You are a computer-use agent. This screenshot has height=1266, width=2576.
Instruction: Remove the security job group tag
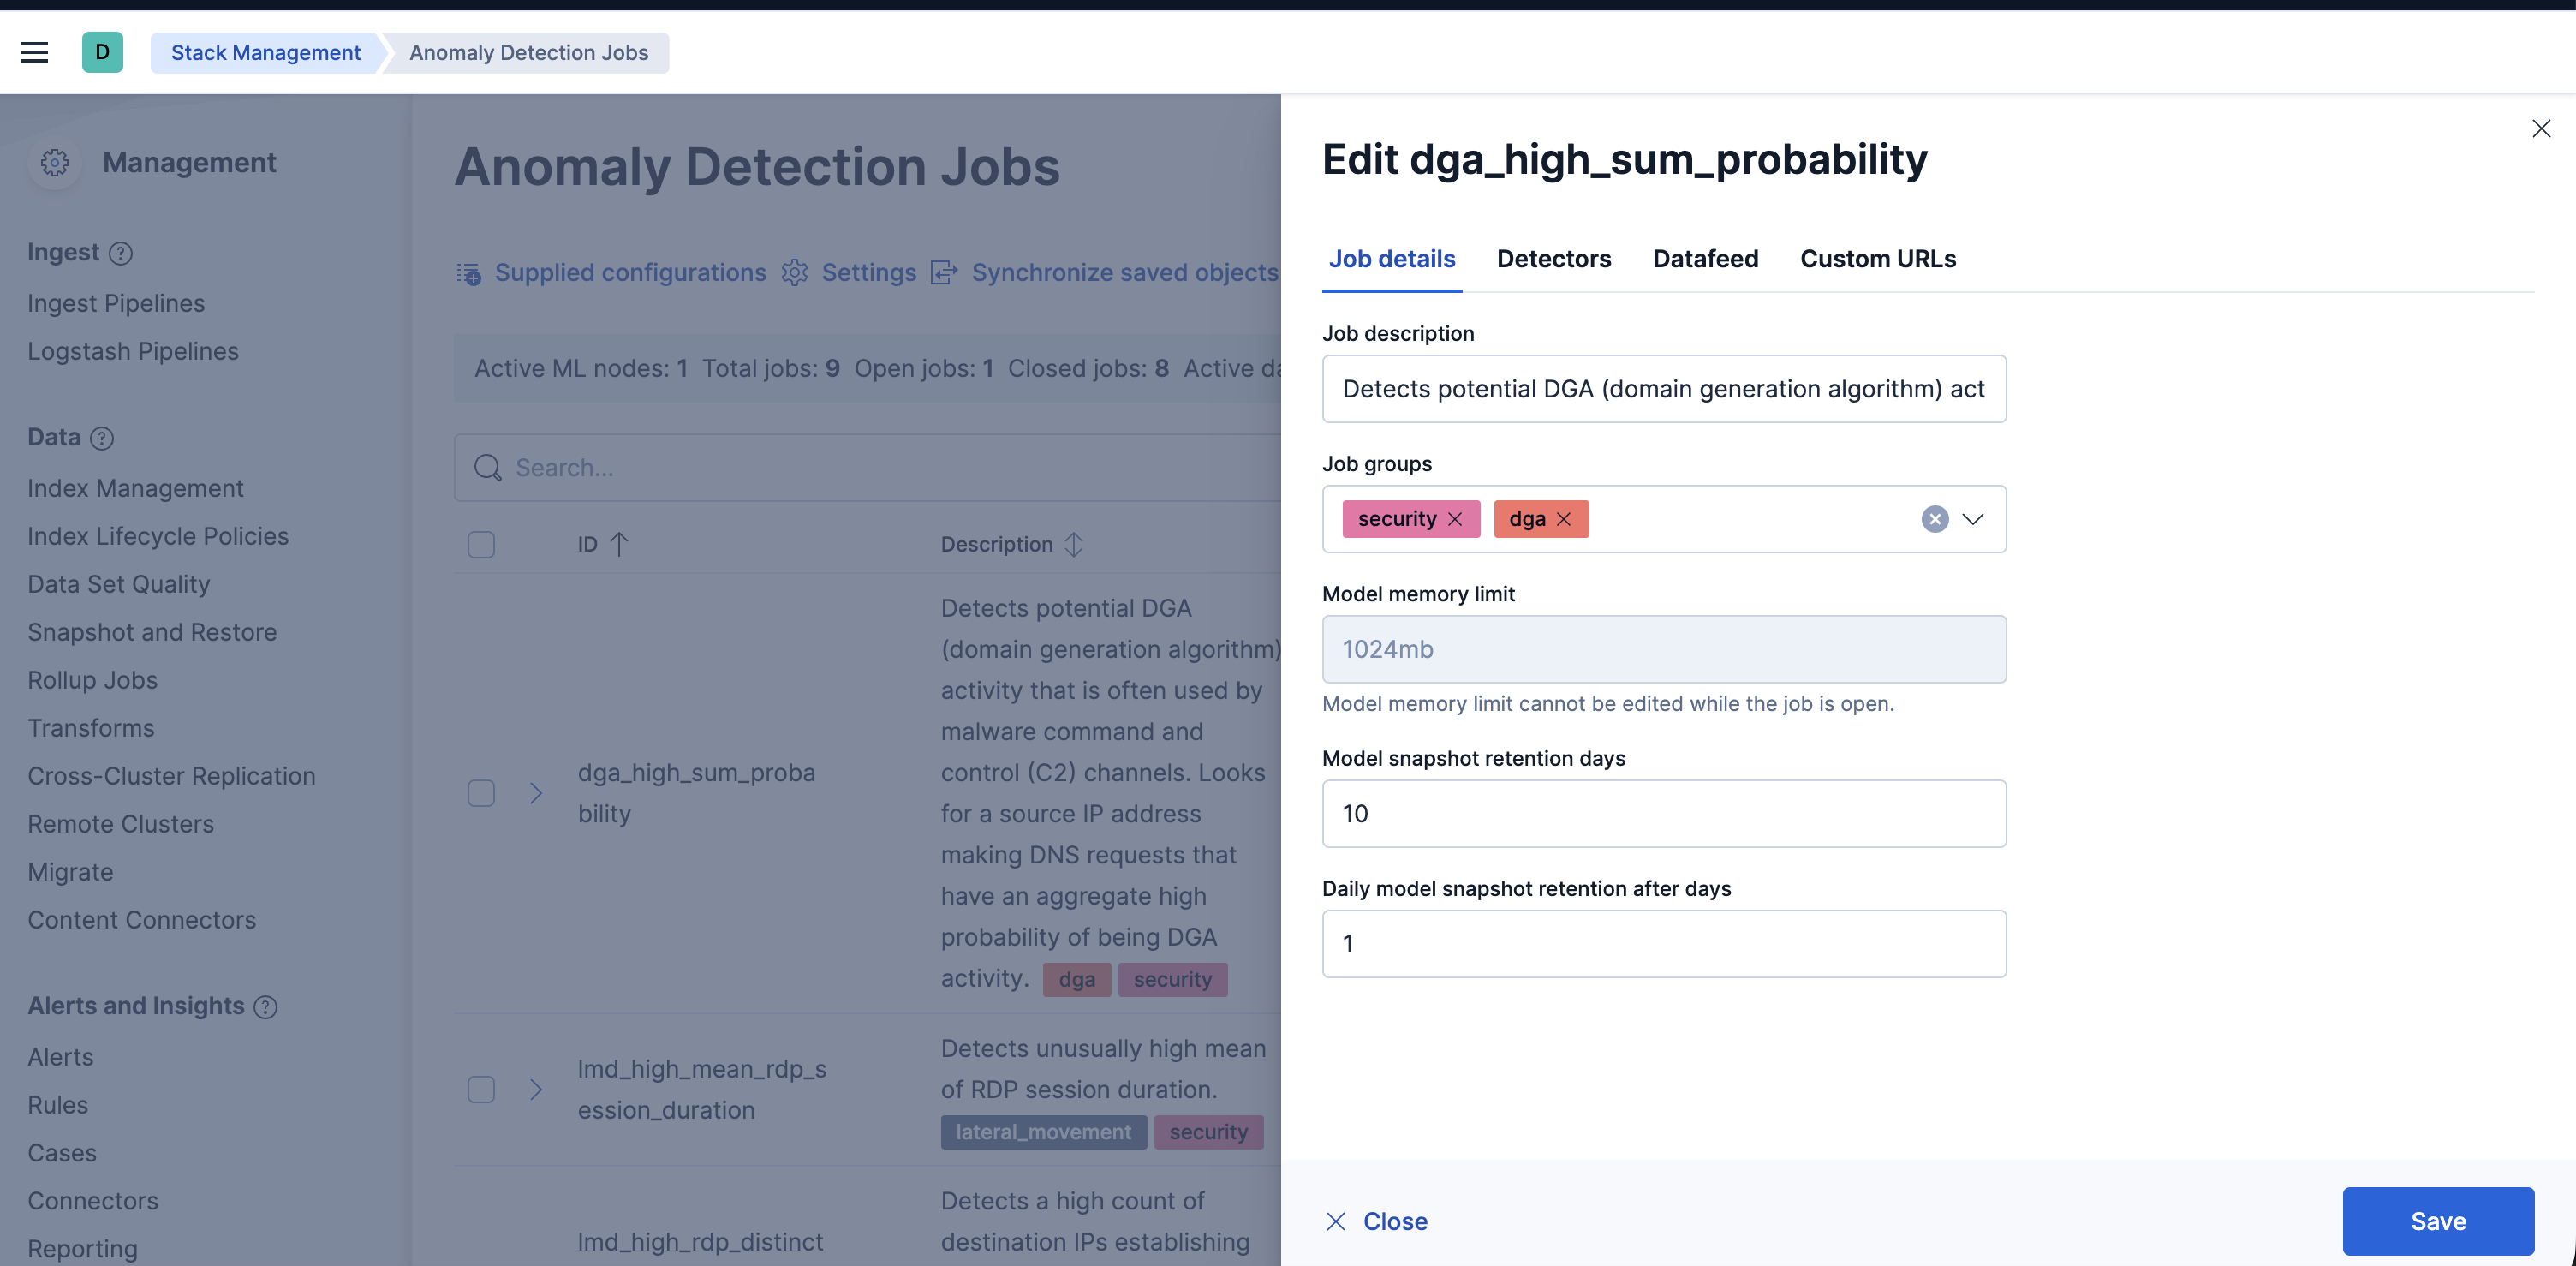[x=1456, y=519]
